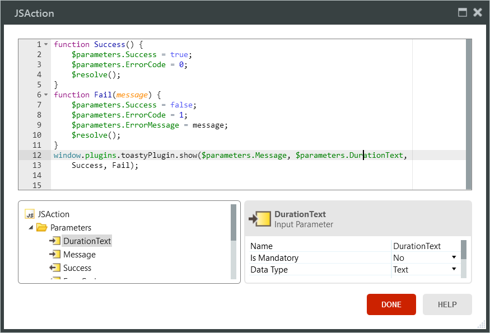Click the JS file icon beside JSAction
This screenshot has width=490, height=333.
pyautogui.click(x=30, y=214)
